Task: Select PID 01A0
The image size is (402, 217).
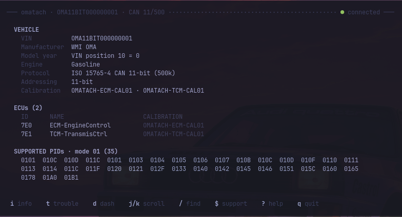Action: click(x=50, y=178)
